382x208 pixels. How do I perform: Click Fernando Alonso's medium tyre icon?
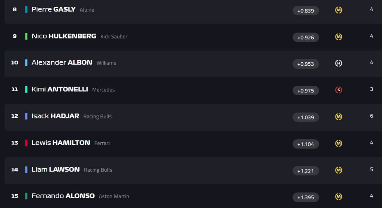(x=338, y=196)
